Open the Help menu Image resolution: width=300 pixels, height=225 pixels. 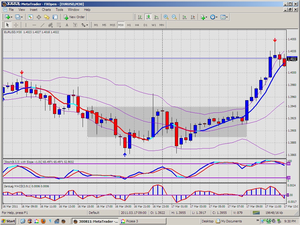click(87, 10)
